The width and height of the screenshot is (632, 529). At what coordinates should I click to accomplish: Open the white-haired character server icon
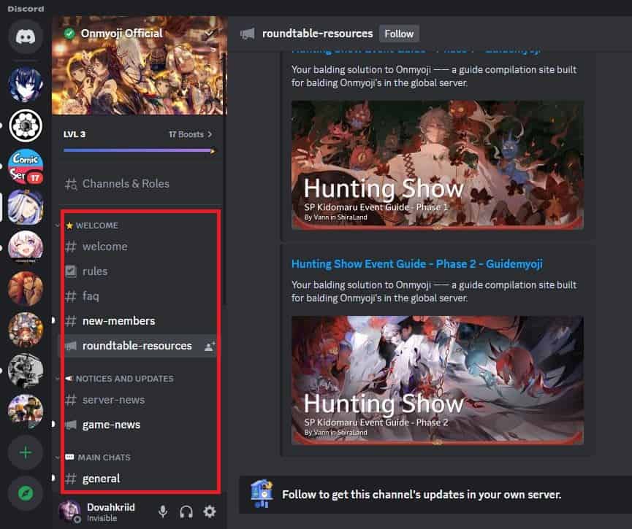click(x=26, y=207)
